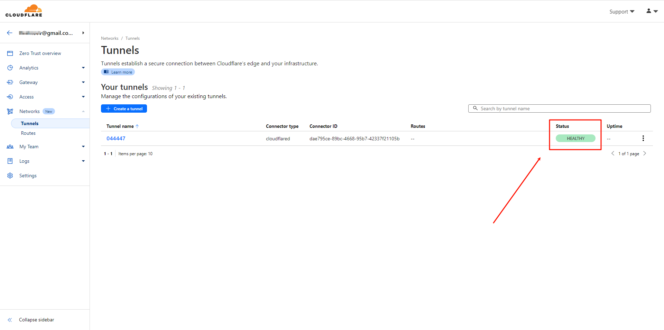This screenshot has width=664, height=330.
Task: Click the back arrow beside account email
Action: point(10,33)
